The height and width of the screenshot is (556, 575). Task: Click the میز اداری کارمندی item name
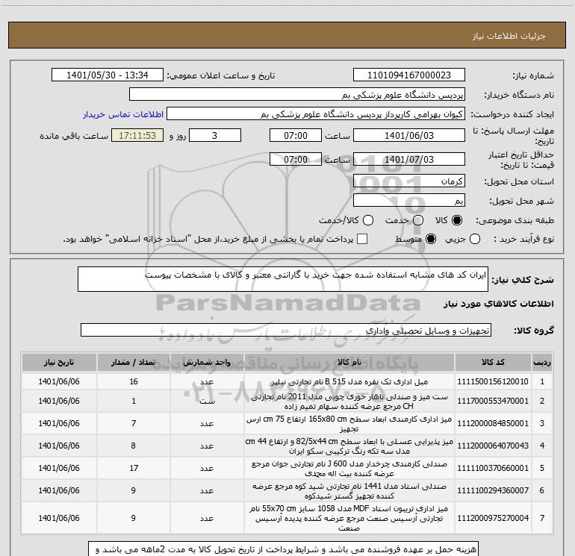tap(349, 424)
